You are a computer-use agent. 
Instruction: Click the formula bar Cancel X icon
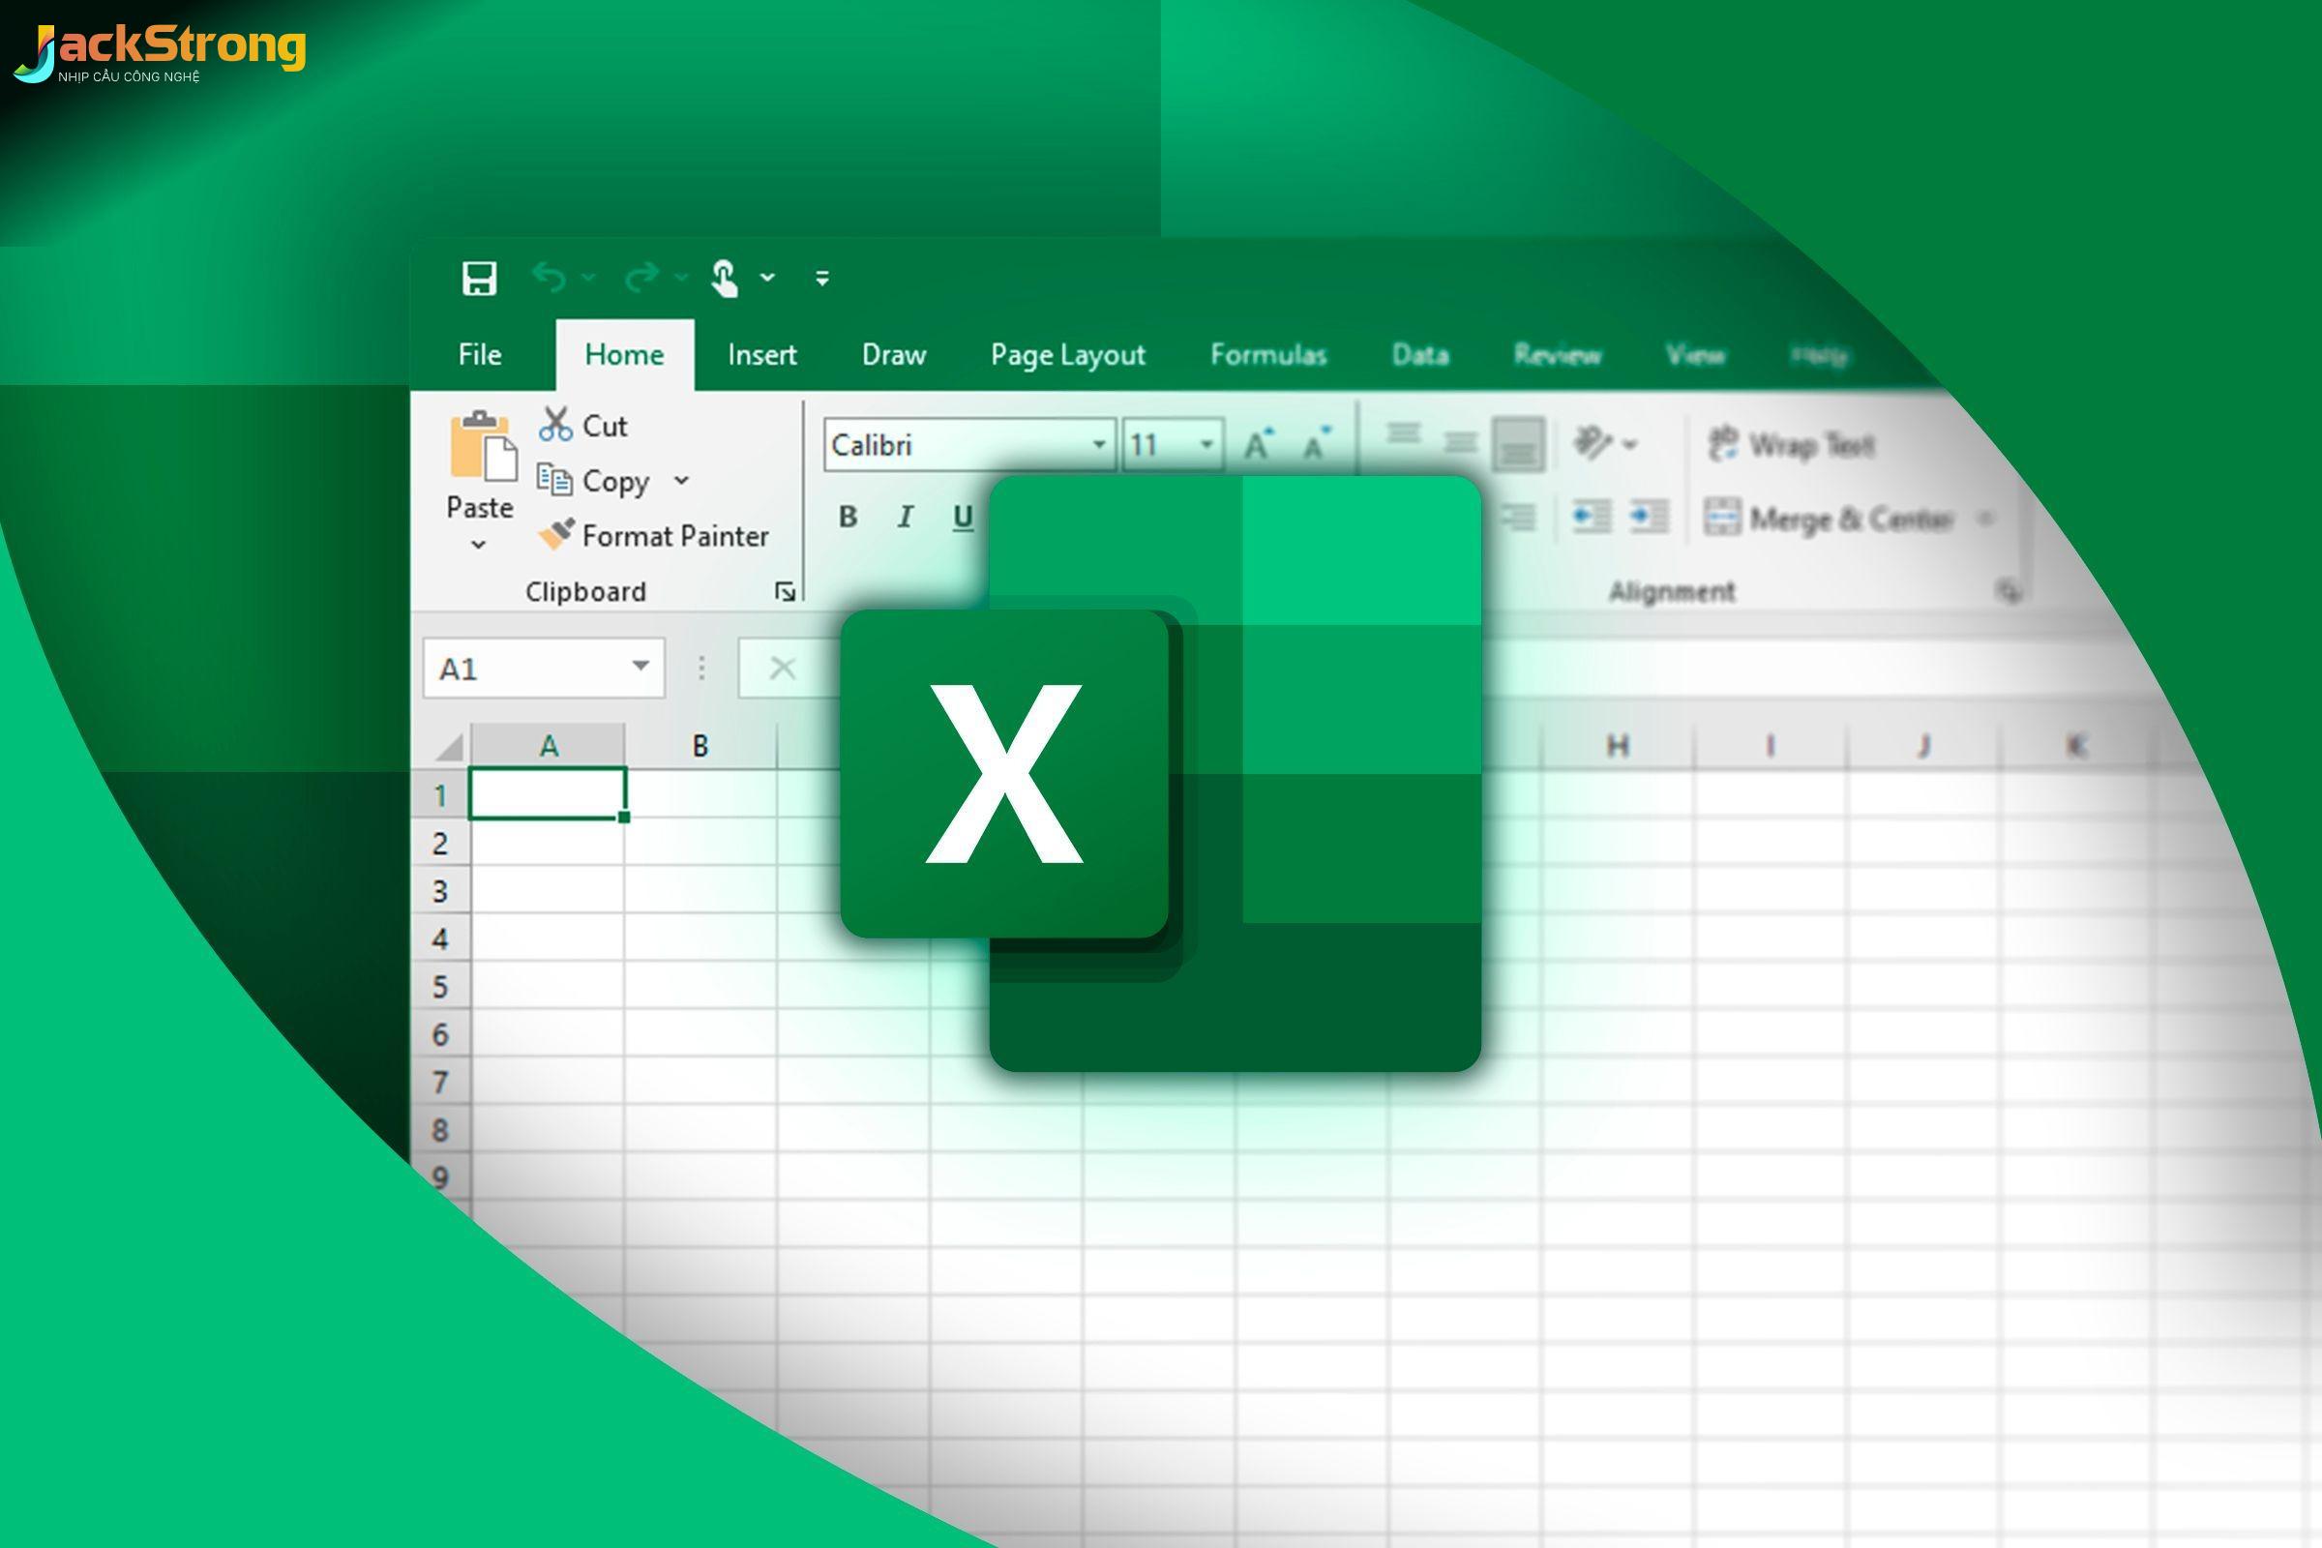point(782,669)
